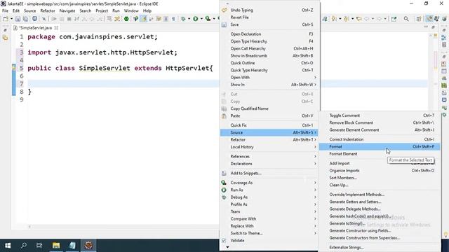449x252 pixels.
Task: Expand the Local History submenu
Action: click(x=269, y=147)
